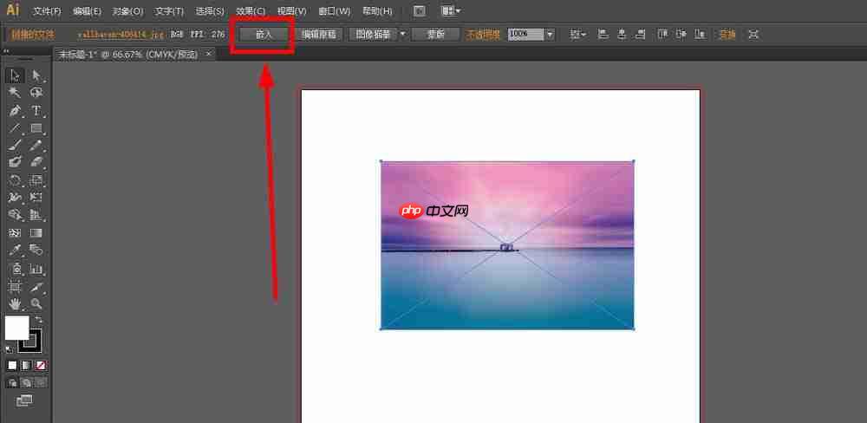Switch paint mode to solid Color
The width and height of the screenshot is (867, 423).
coord(12,366)
